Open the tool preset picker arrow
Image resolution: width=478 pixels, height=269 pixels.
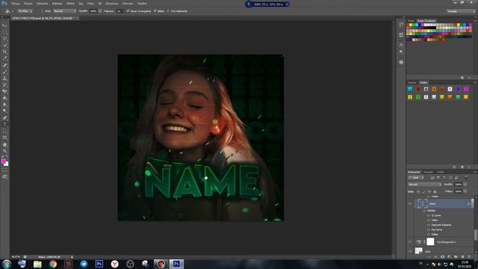(13, 11)
